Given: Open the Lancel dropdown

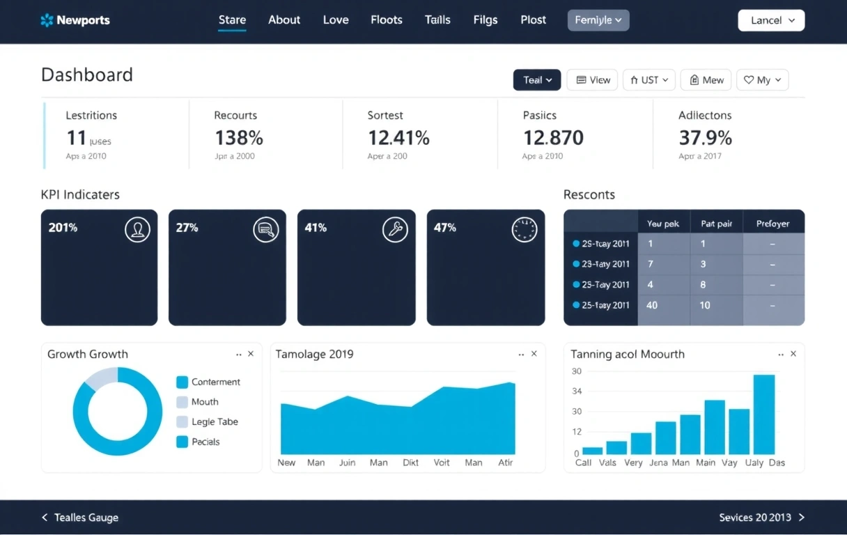Looking at the screenshot, I should tap(771, 20).
